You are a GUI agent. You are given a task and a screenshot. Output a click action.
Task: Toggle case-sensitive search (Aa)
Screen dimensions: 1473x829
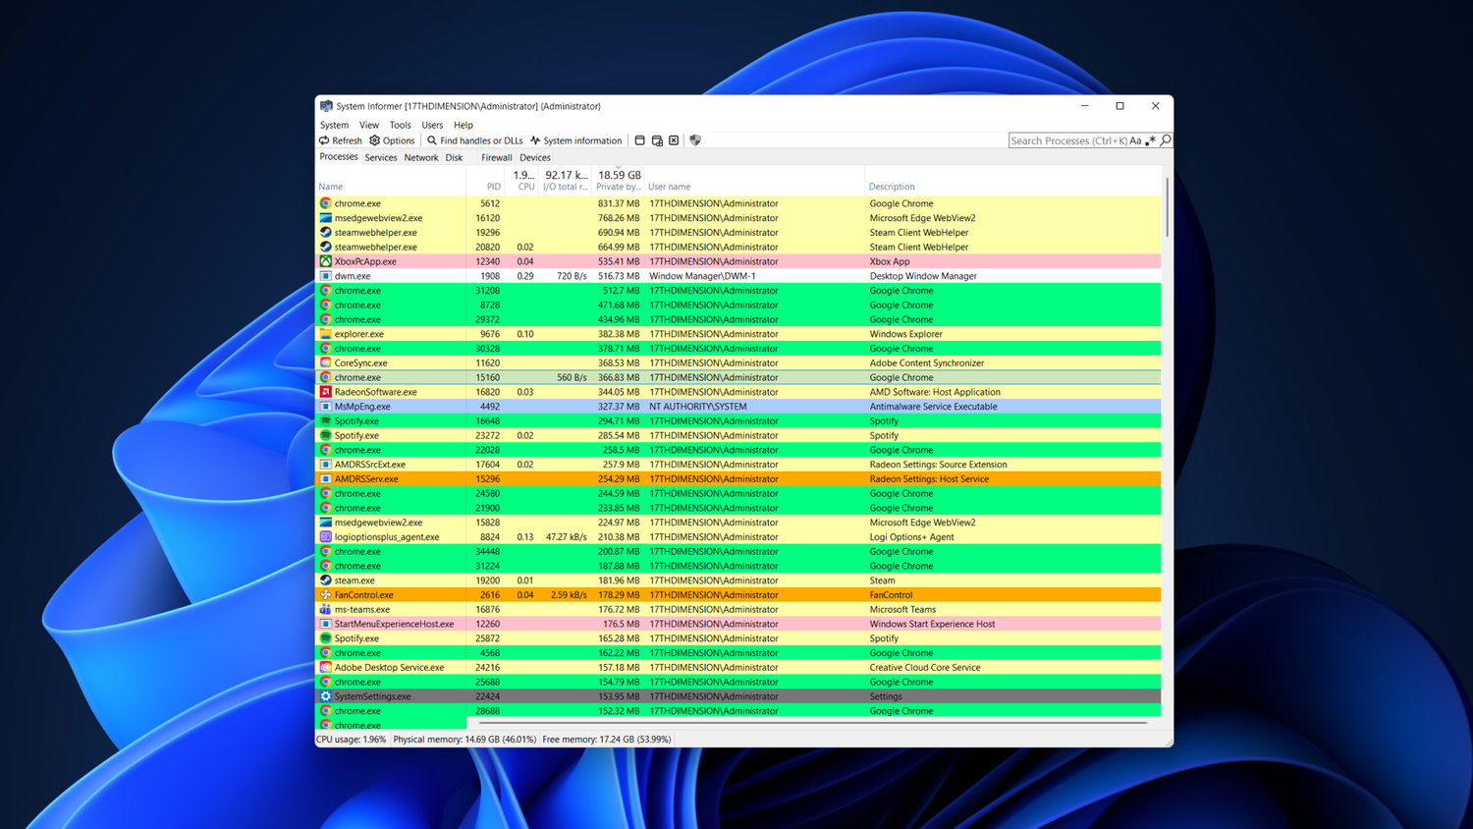coord(1135,140)
